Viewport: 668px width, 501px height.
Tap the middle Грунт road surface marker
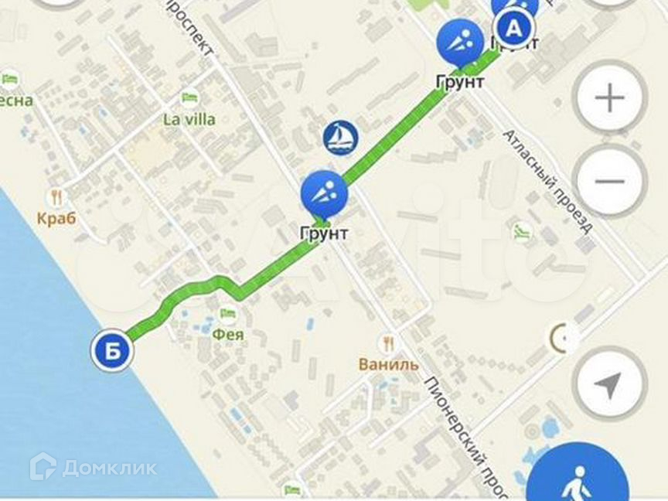[324, 196]
